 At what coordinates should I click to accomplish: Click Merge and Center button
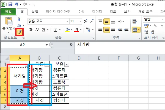pyautogui.click(x=135, y=30)
